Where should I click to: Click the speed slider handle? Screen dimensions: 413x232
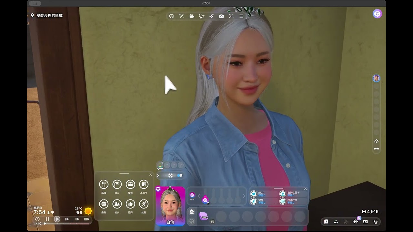click(45, 224)
